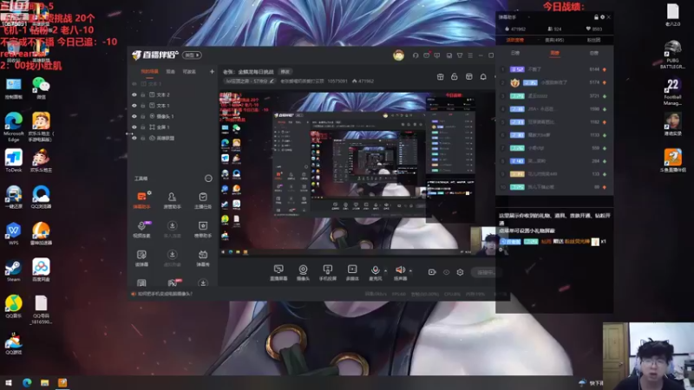Click the 修改 button next to stream title
This screenshot has width=694, height=390.
[x=285, y=72]
